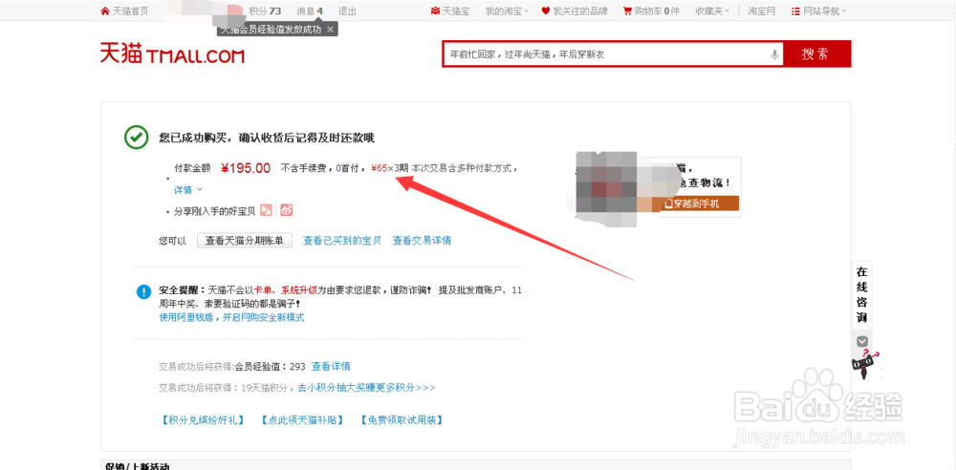Click the microphone voice search icon

coord(775,54)
